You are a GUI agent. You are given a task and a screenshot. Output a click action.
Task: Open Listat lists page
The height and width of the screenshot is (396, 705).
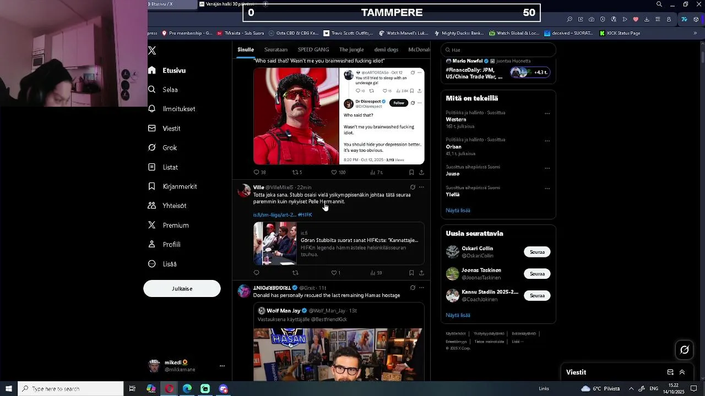tap(164, 167)
